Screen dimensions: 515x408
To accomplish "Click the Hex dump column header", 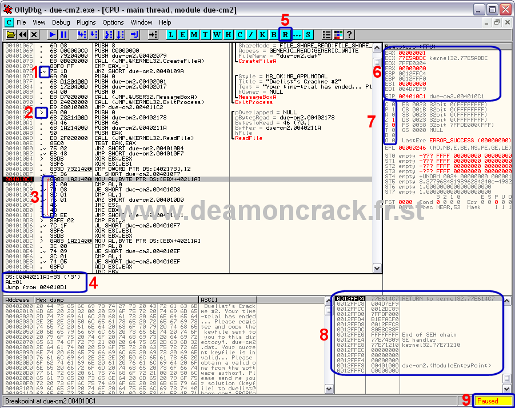I will click(116, 299).
